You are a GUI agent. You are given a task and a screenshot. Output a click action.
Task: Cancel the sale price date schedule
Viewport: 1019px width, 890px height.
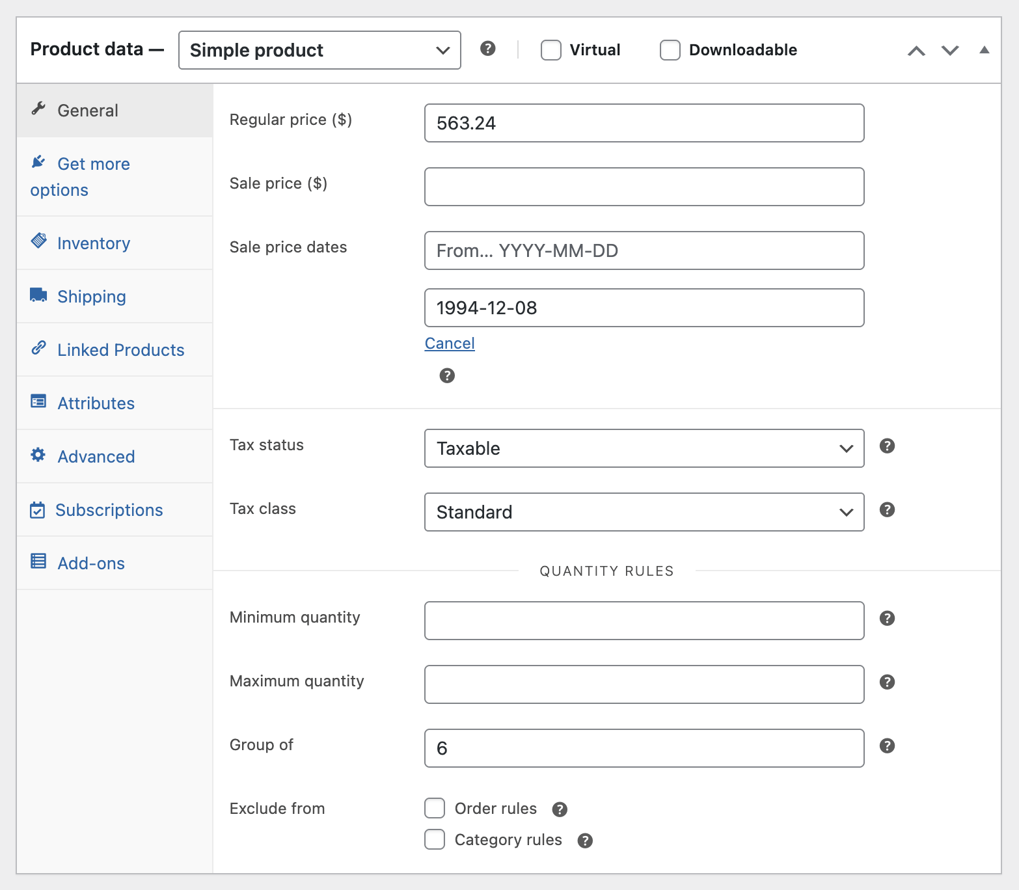[450, 344]
